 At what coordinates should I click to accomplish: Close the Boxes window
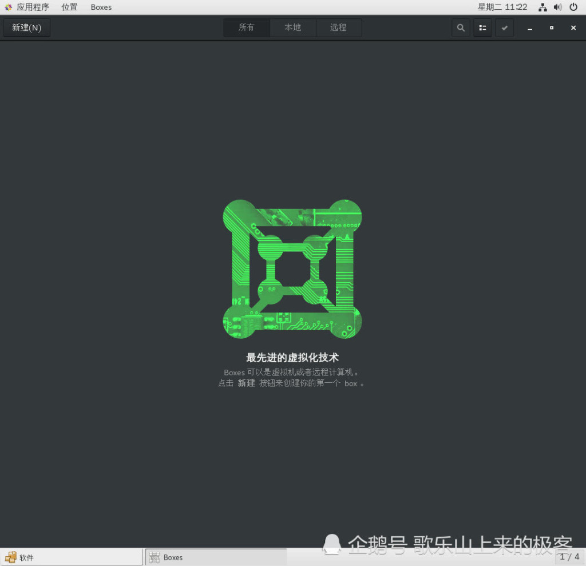point(573,28)
